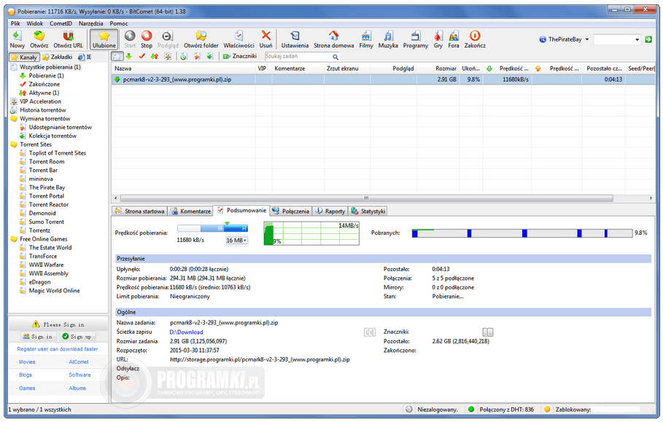Open the Narzędzia menu
The height and width of the screenshot is (422, 663).
pyautogui.click(x=90, y=23)
